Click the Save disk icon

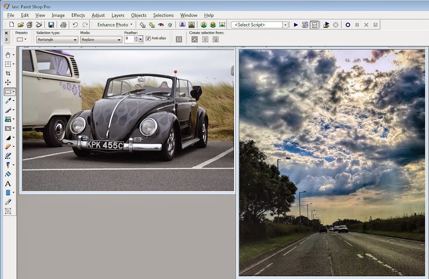(x=51, y=25)
